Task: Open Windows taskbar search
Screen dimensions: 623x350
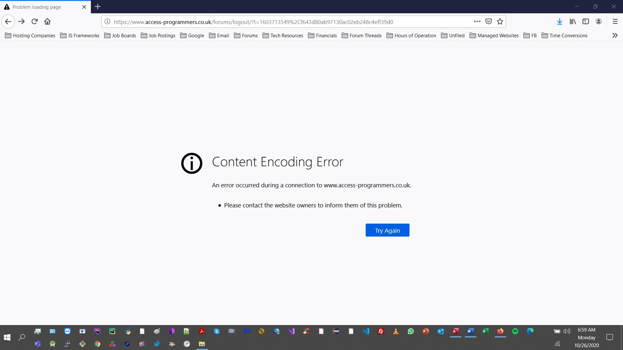Action: click(22, 337)
